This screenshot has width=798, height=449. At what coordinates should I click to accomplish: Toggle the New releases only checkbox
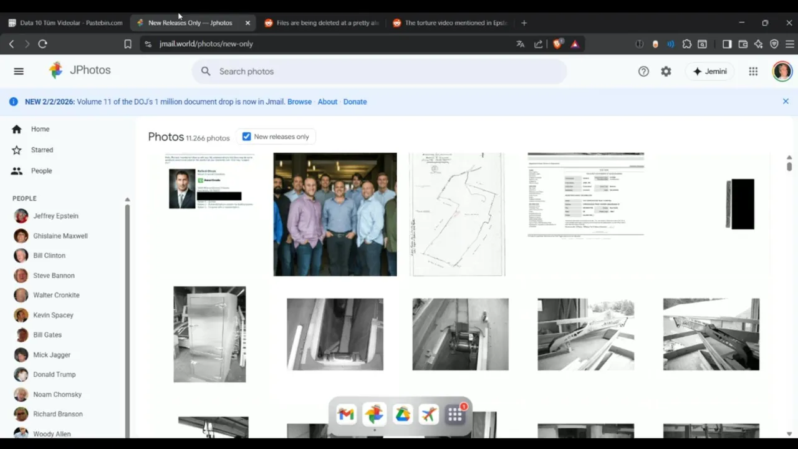[x=246, y=137]
